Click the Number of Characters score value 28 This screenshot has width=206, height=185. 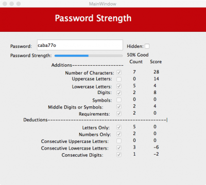pyautogui.click(x=156, y=72)
